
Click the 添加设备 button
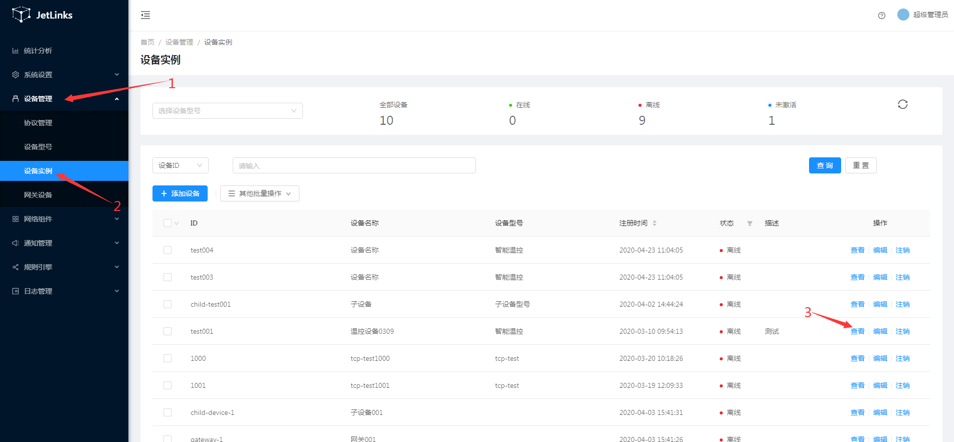click(x=180, y=193)
